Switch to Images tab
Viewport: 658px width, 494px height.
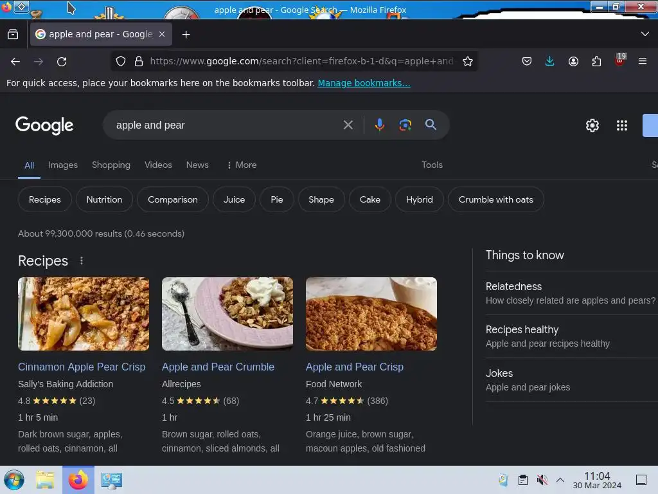click(x=63, y=165)
